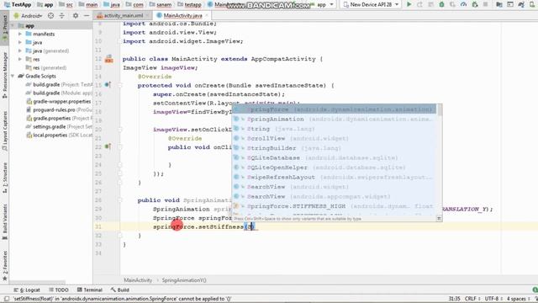This screenshot has height=303, width=538.
Task: Click MainActivity in bottom editor breadcrumb
Action: click(138, 280)
